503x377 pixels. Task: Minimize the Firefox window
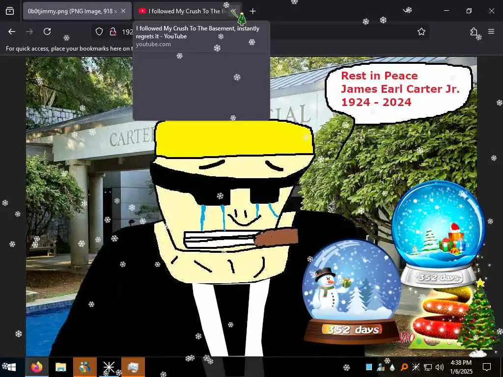pyautogui.click(x=447, y=11)
